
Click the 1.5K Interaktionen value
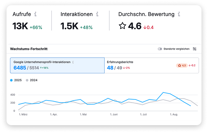tap(69, 26)
